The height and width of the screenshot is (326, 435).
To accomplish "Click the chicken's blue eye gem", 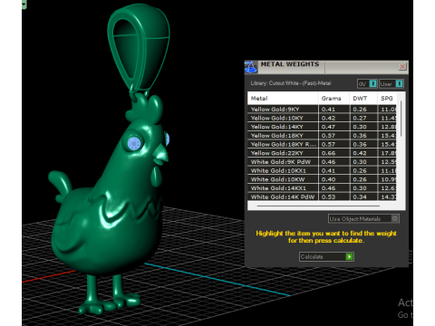I will [x=134, y=143].
